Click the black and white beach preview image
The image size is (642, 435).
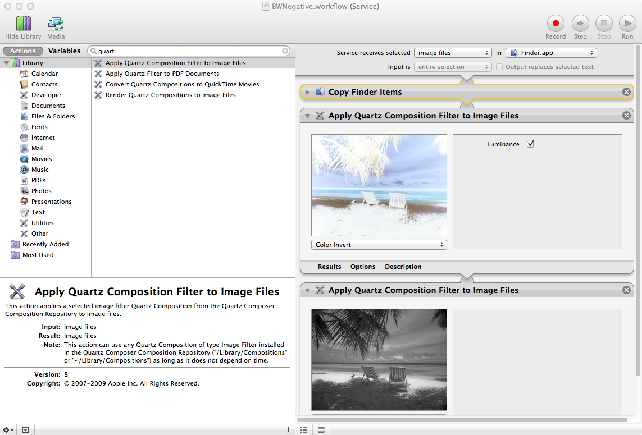pos(379,359)
